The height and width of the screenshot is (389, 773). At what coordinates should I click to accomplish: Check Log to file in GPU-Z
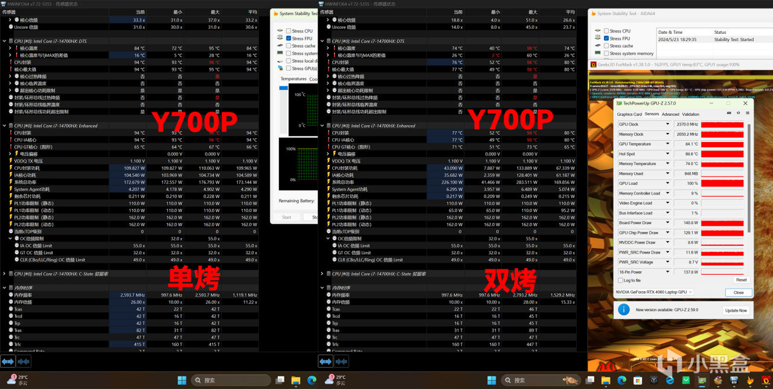tap(621, 280)
